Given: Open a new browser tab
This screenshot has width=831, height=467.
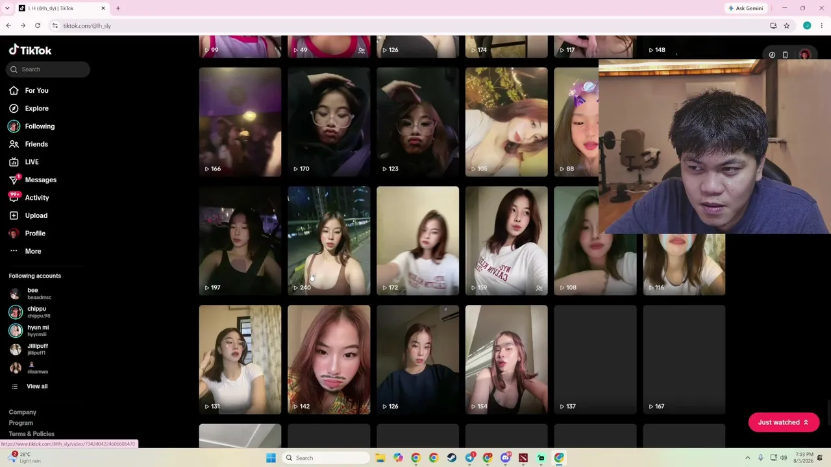Looking at the screenshot, I should tap(118, 8).
